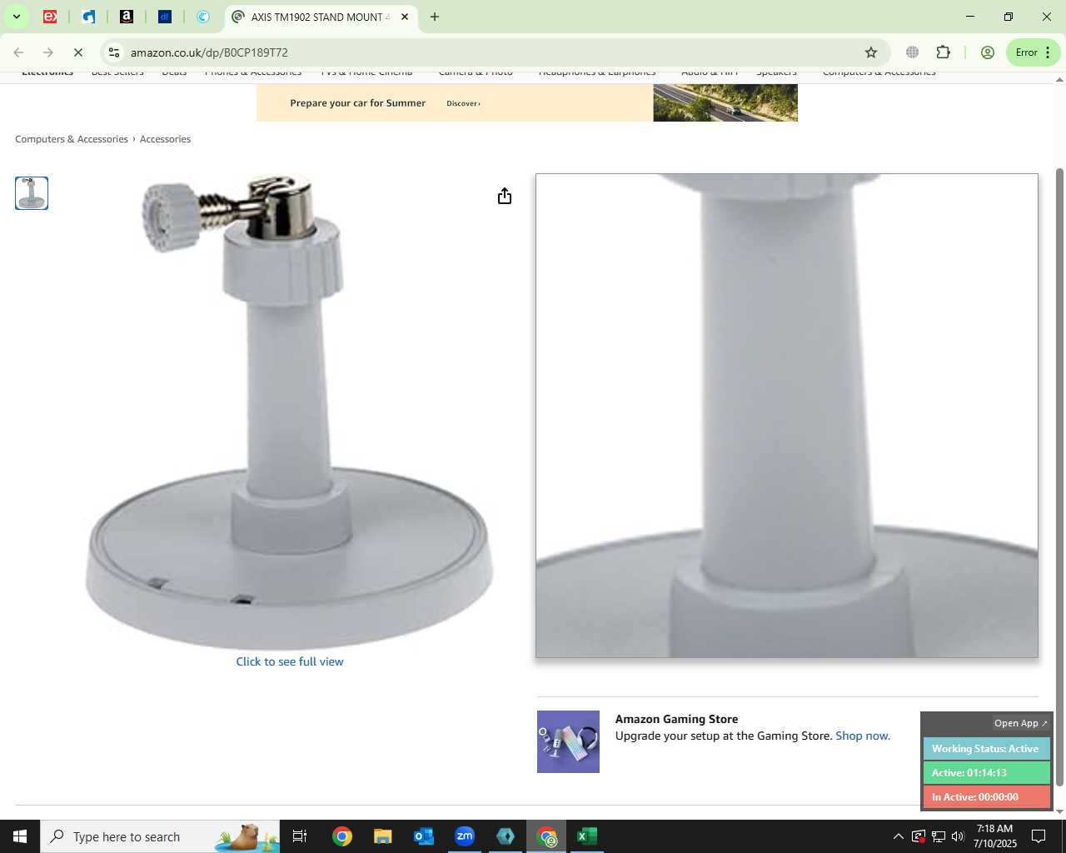Click the Active 01:14:13 timer
Screen dimensions: 1066x853
pyautogui.click(x=986, y=773)
